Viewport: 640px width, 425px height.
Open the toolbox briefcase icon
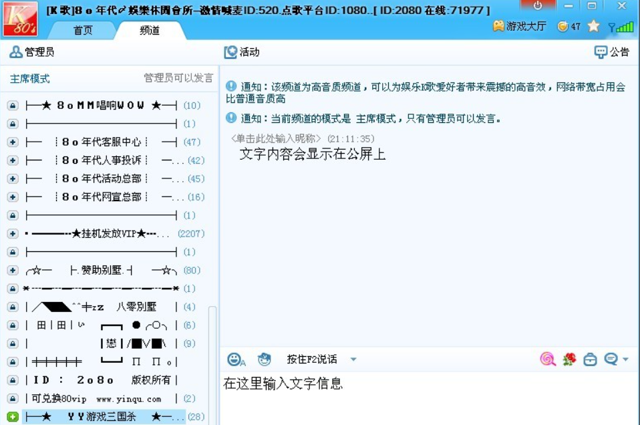point(590,360)
